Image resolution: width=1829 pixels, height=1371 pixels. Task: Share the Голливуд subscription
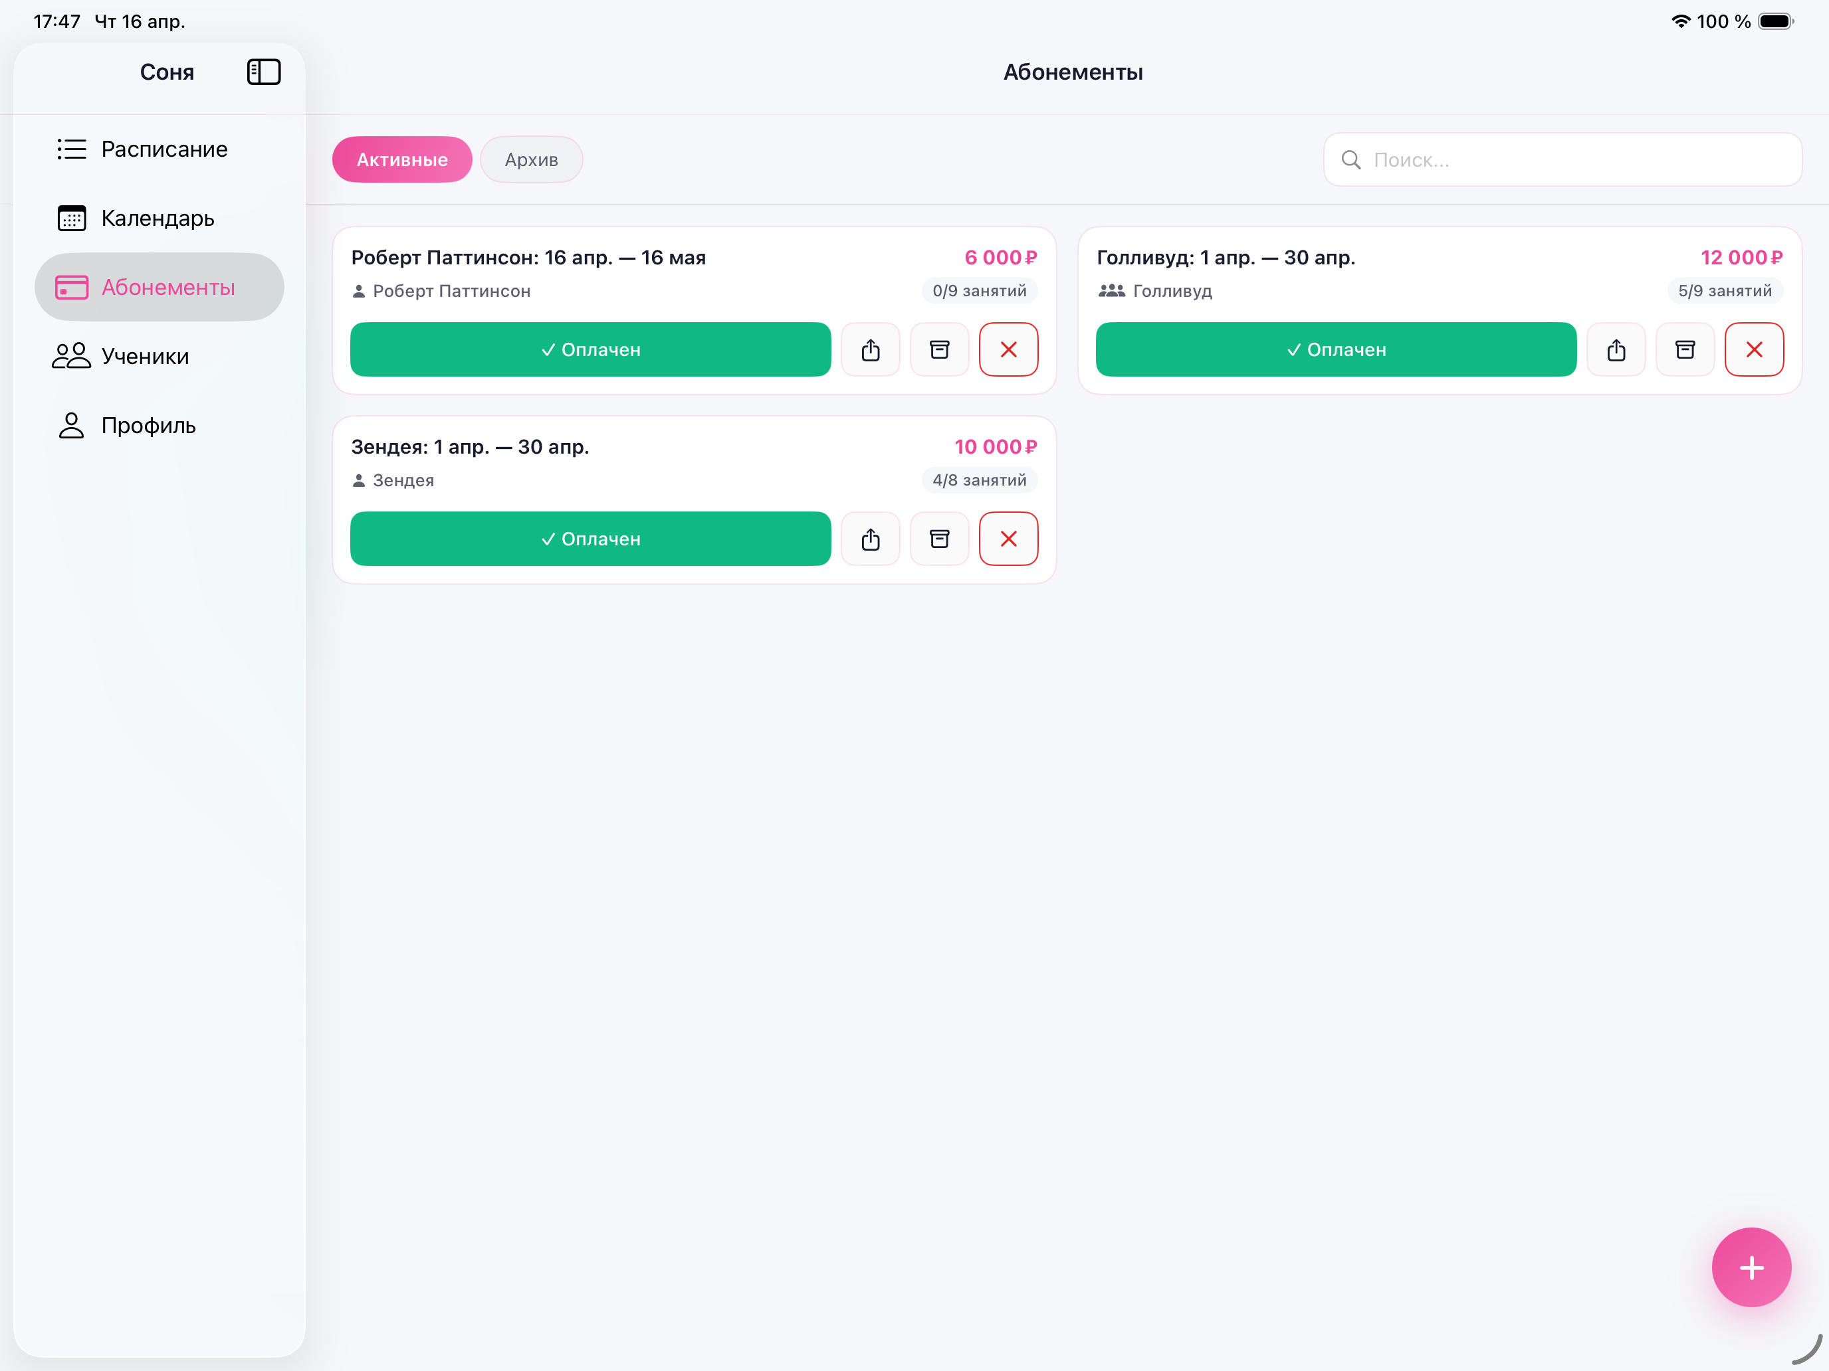tap(1616, 349)
